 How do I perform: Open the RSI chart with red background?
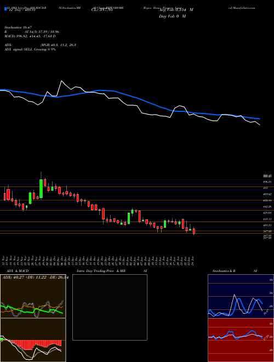241,340
